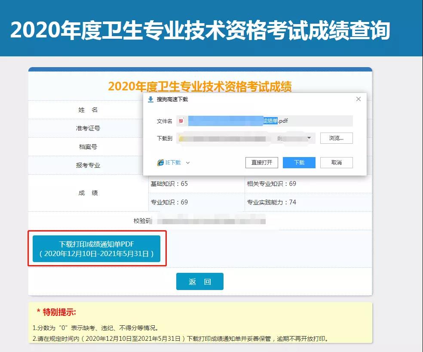Image resolution: width=423 pixels, height=352 pixels.
Task: Click the 档案号 row label
Action: click(88, 147)
